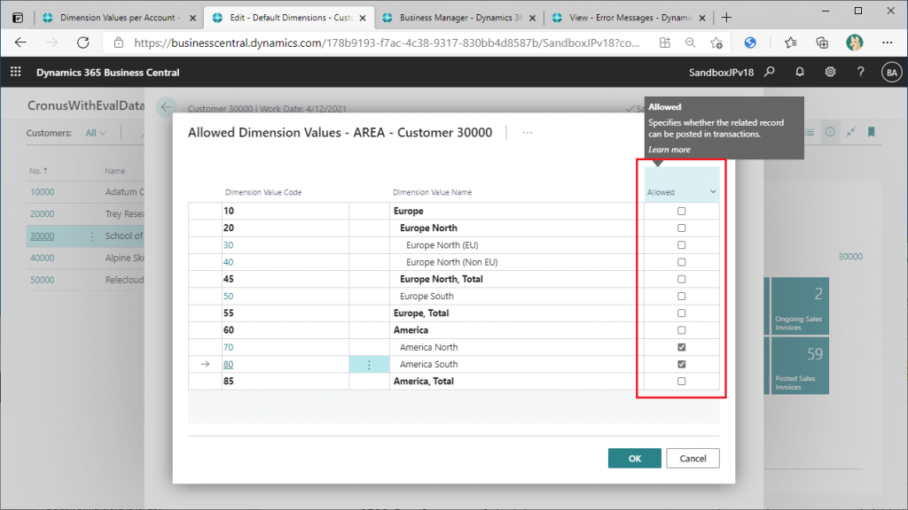Open the Posted Sales Invoices tile
The height and width of the screenshot is (510, 908).
(800, 366)
